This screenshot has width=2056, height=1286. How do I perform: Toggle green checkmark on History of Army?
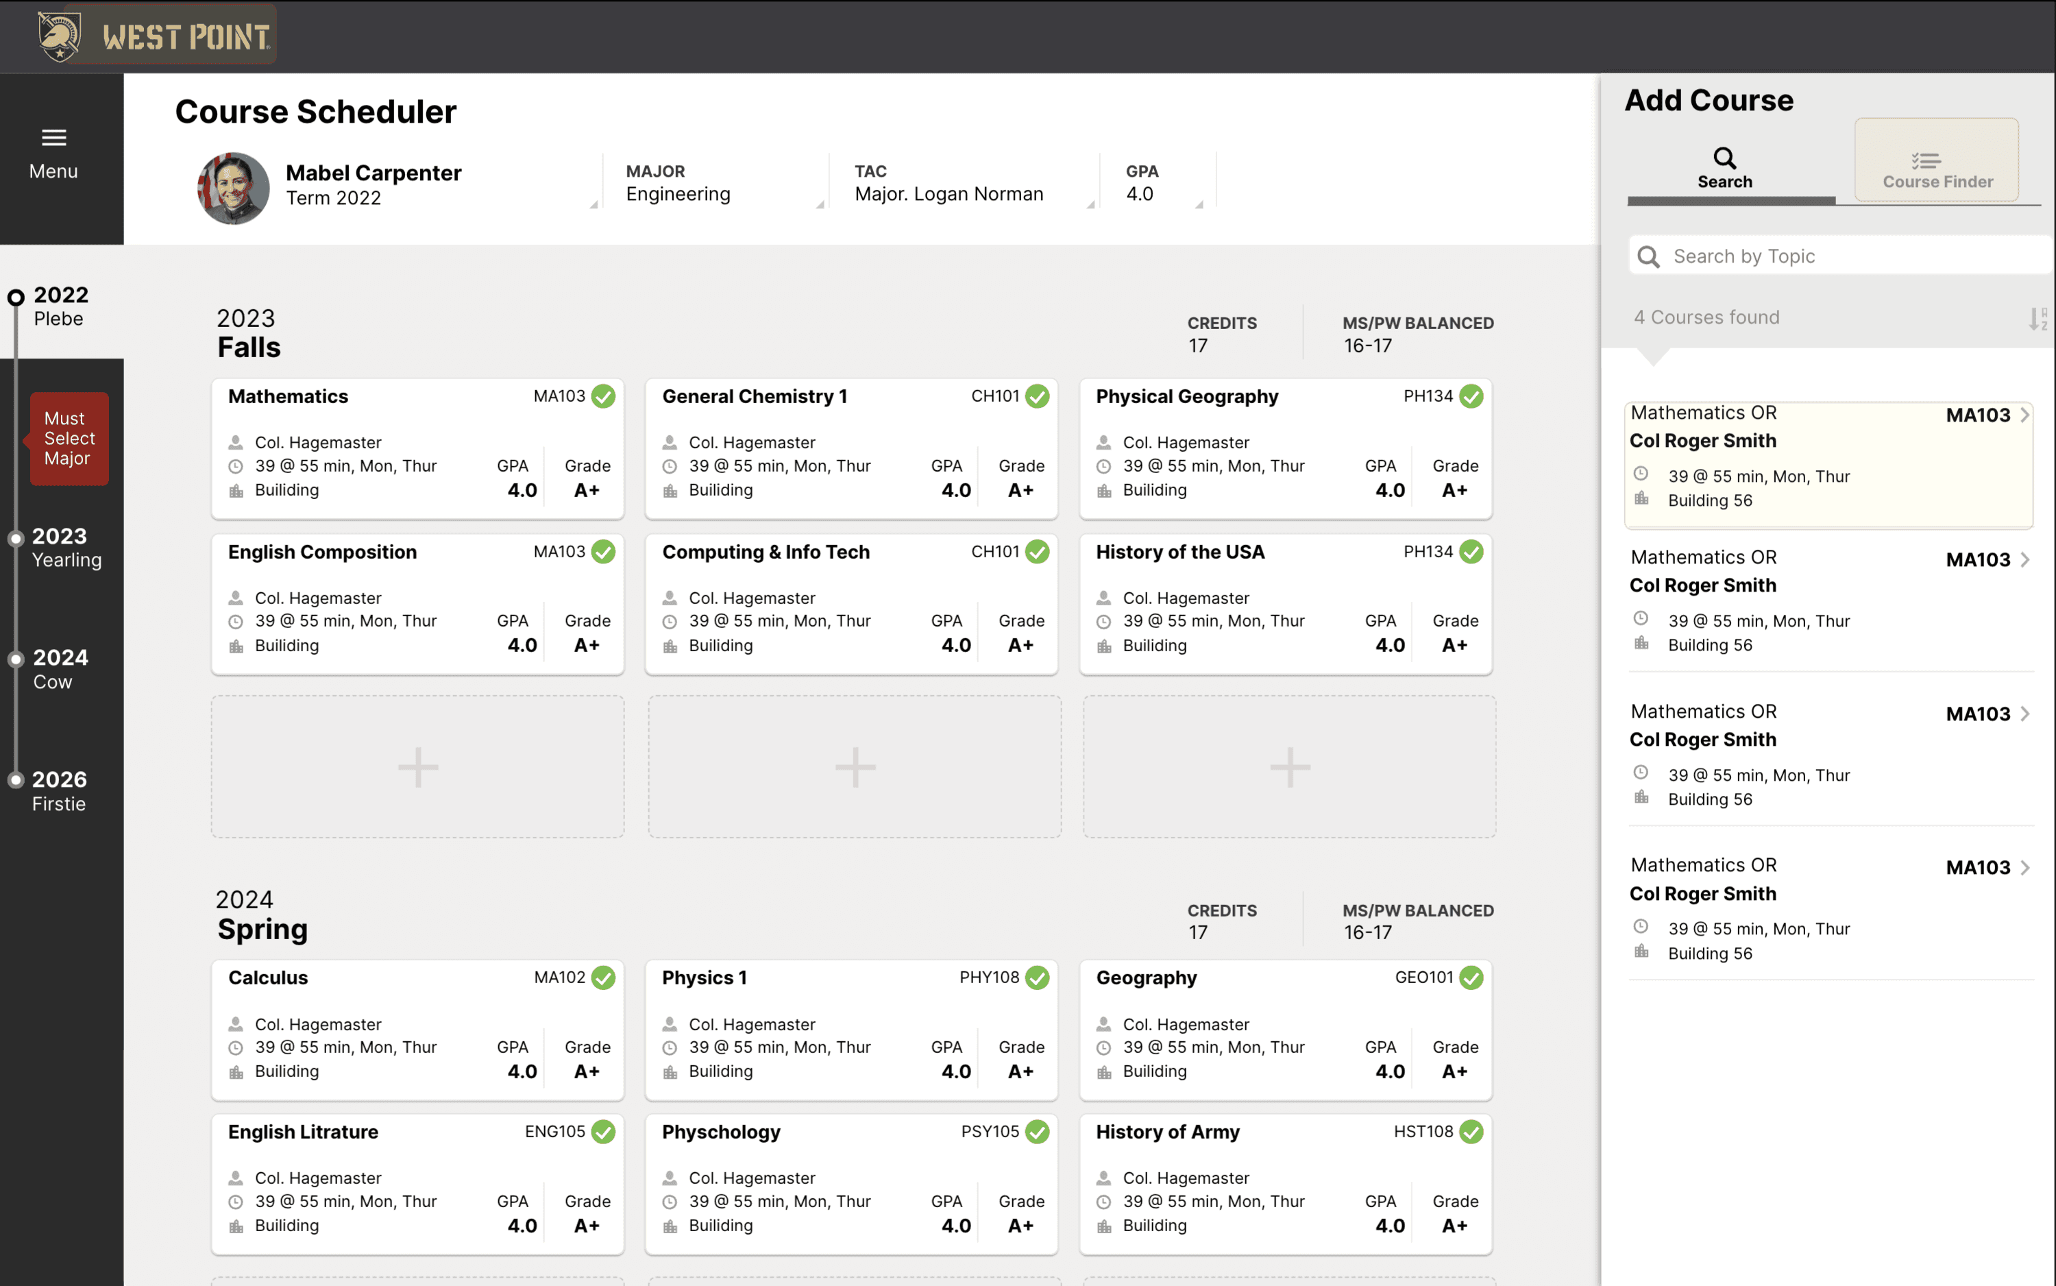tap(1470, 1131)
